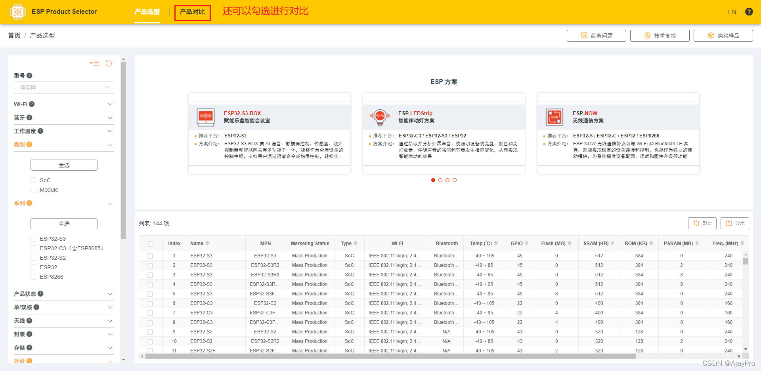Click the help icon next to 产品状态
This screenshot has width=761, height=371.
point(40,294)
